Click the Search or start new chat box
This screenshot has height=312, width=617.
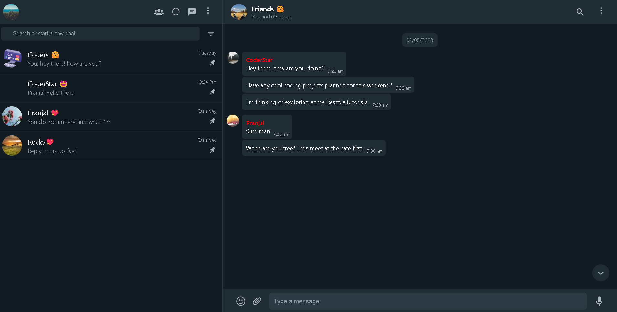(x=100, y=34)
